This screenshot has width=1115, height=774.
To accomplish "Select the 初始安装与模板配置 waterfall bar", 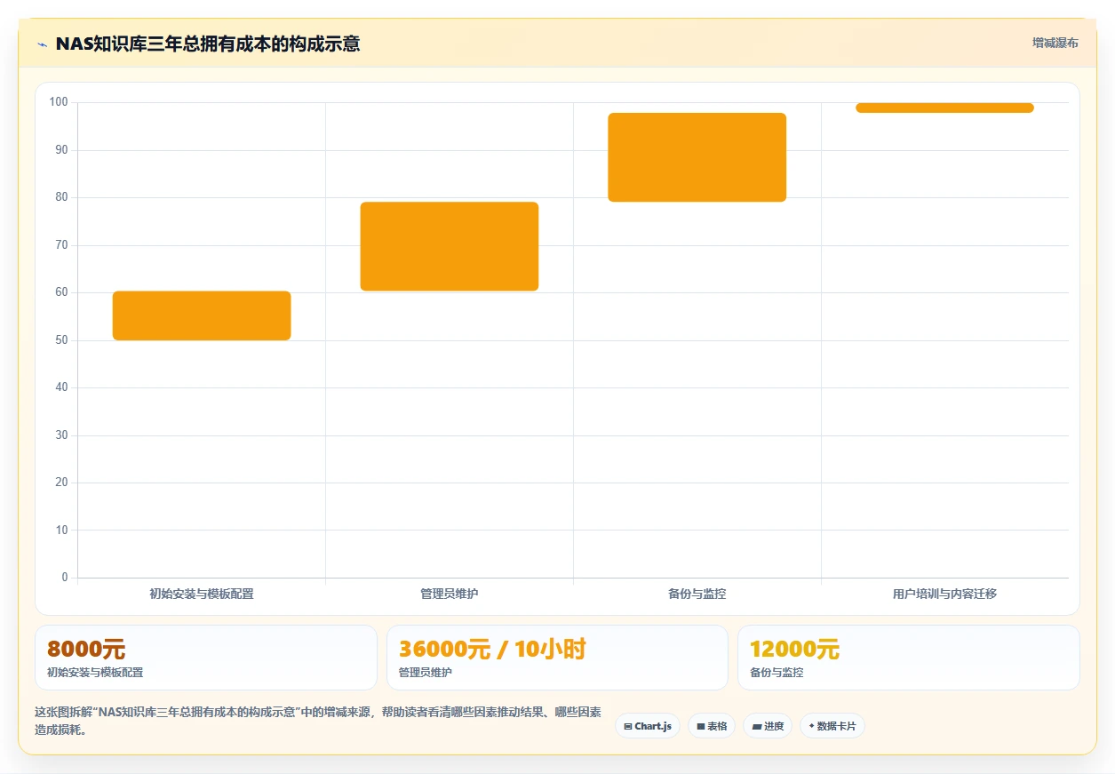I will coord(202,315).
